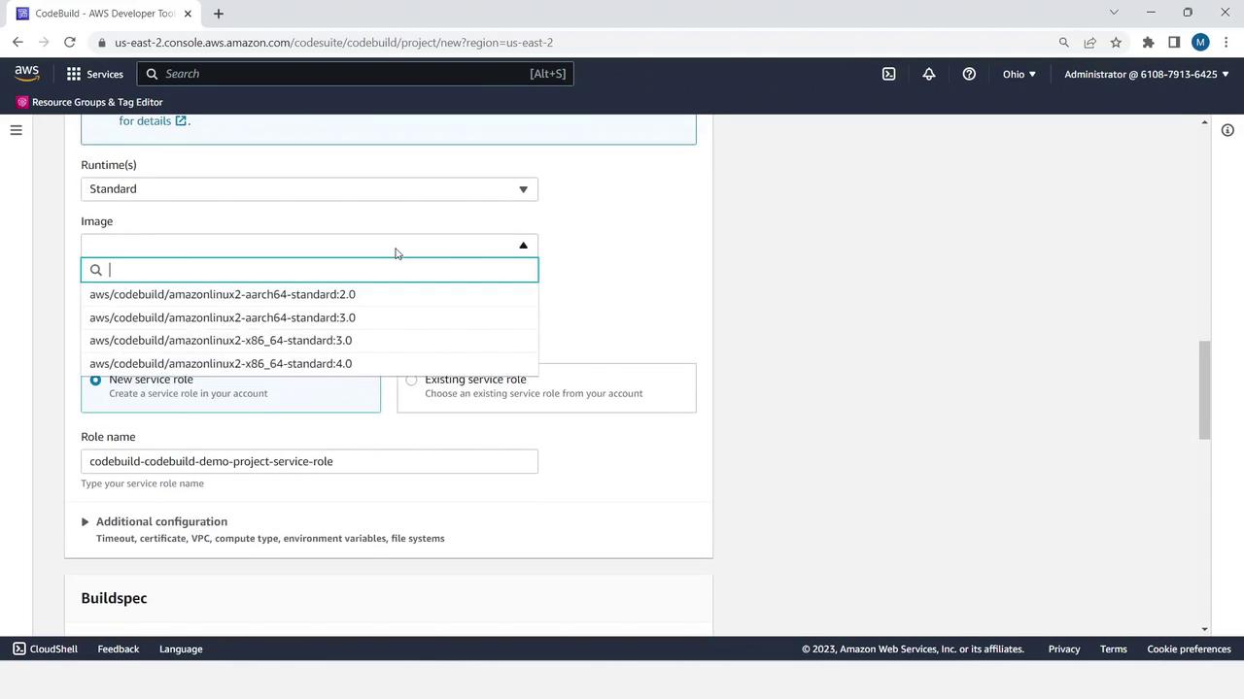Image resolution: width=1244 pixels, height=699 pixels.
Task: Open the browser extensions puzzle icon
Action: click(1148, 43)
